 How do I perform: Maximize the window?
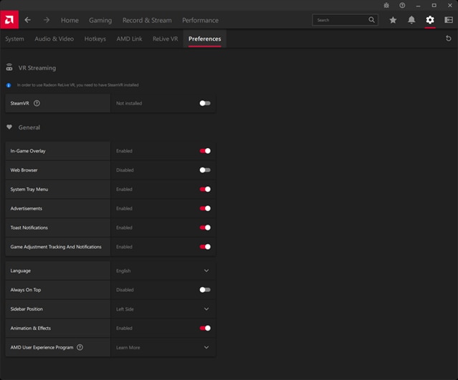coord(434,5)
